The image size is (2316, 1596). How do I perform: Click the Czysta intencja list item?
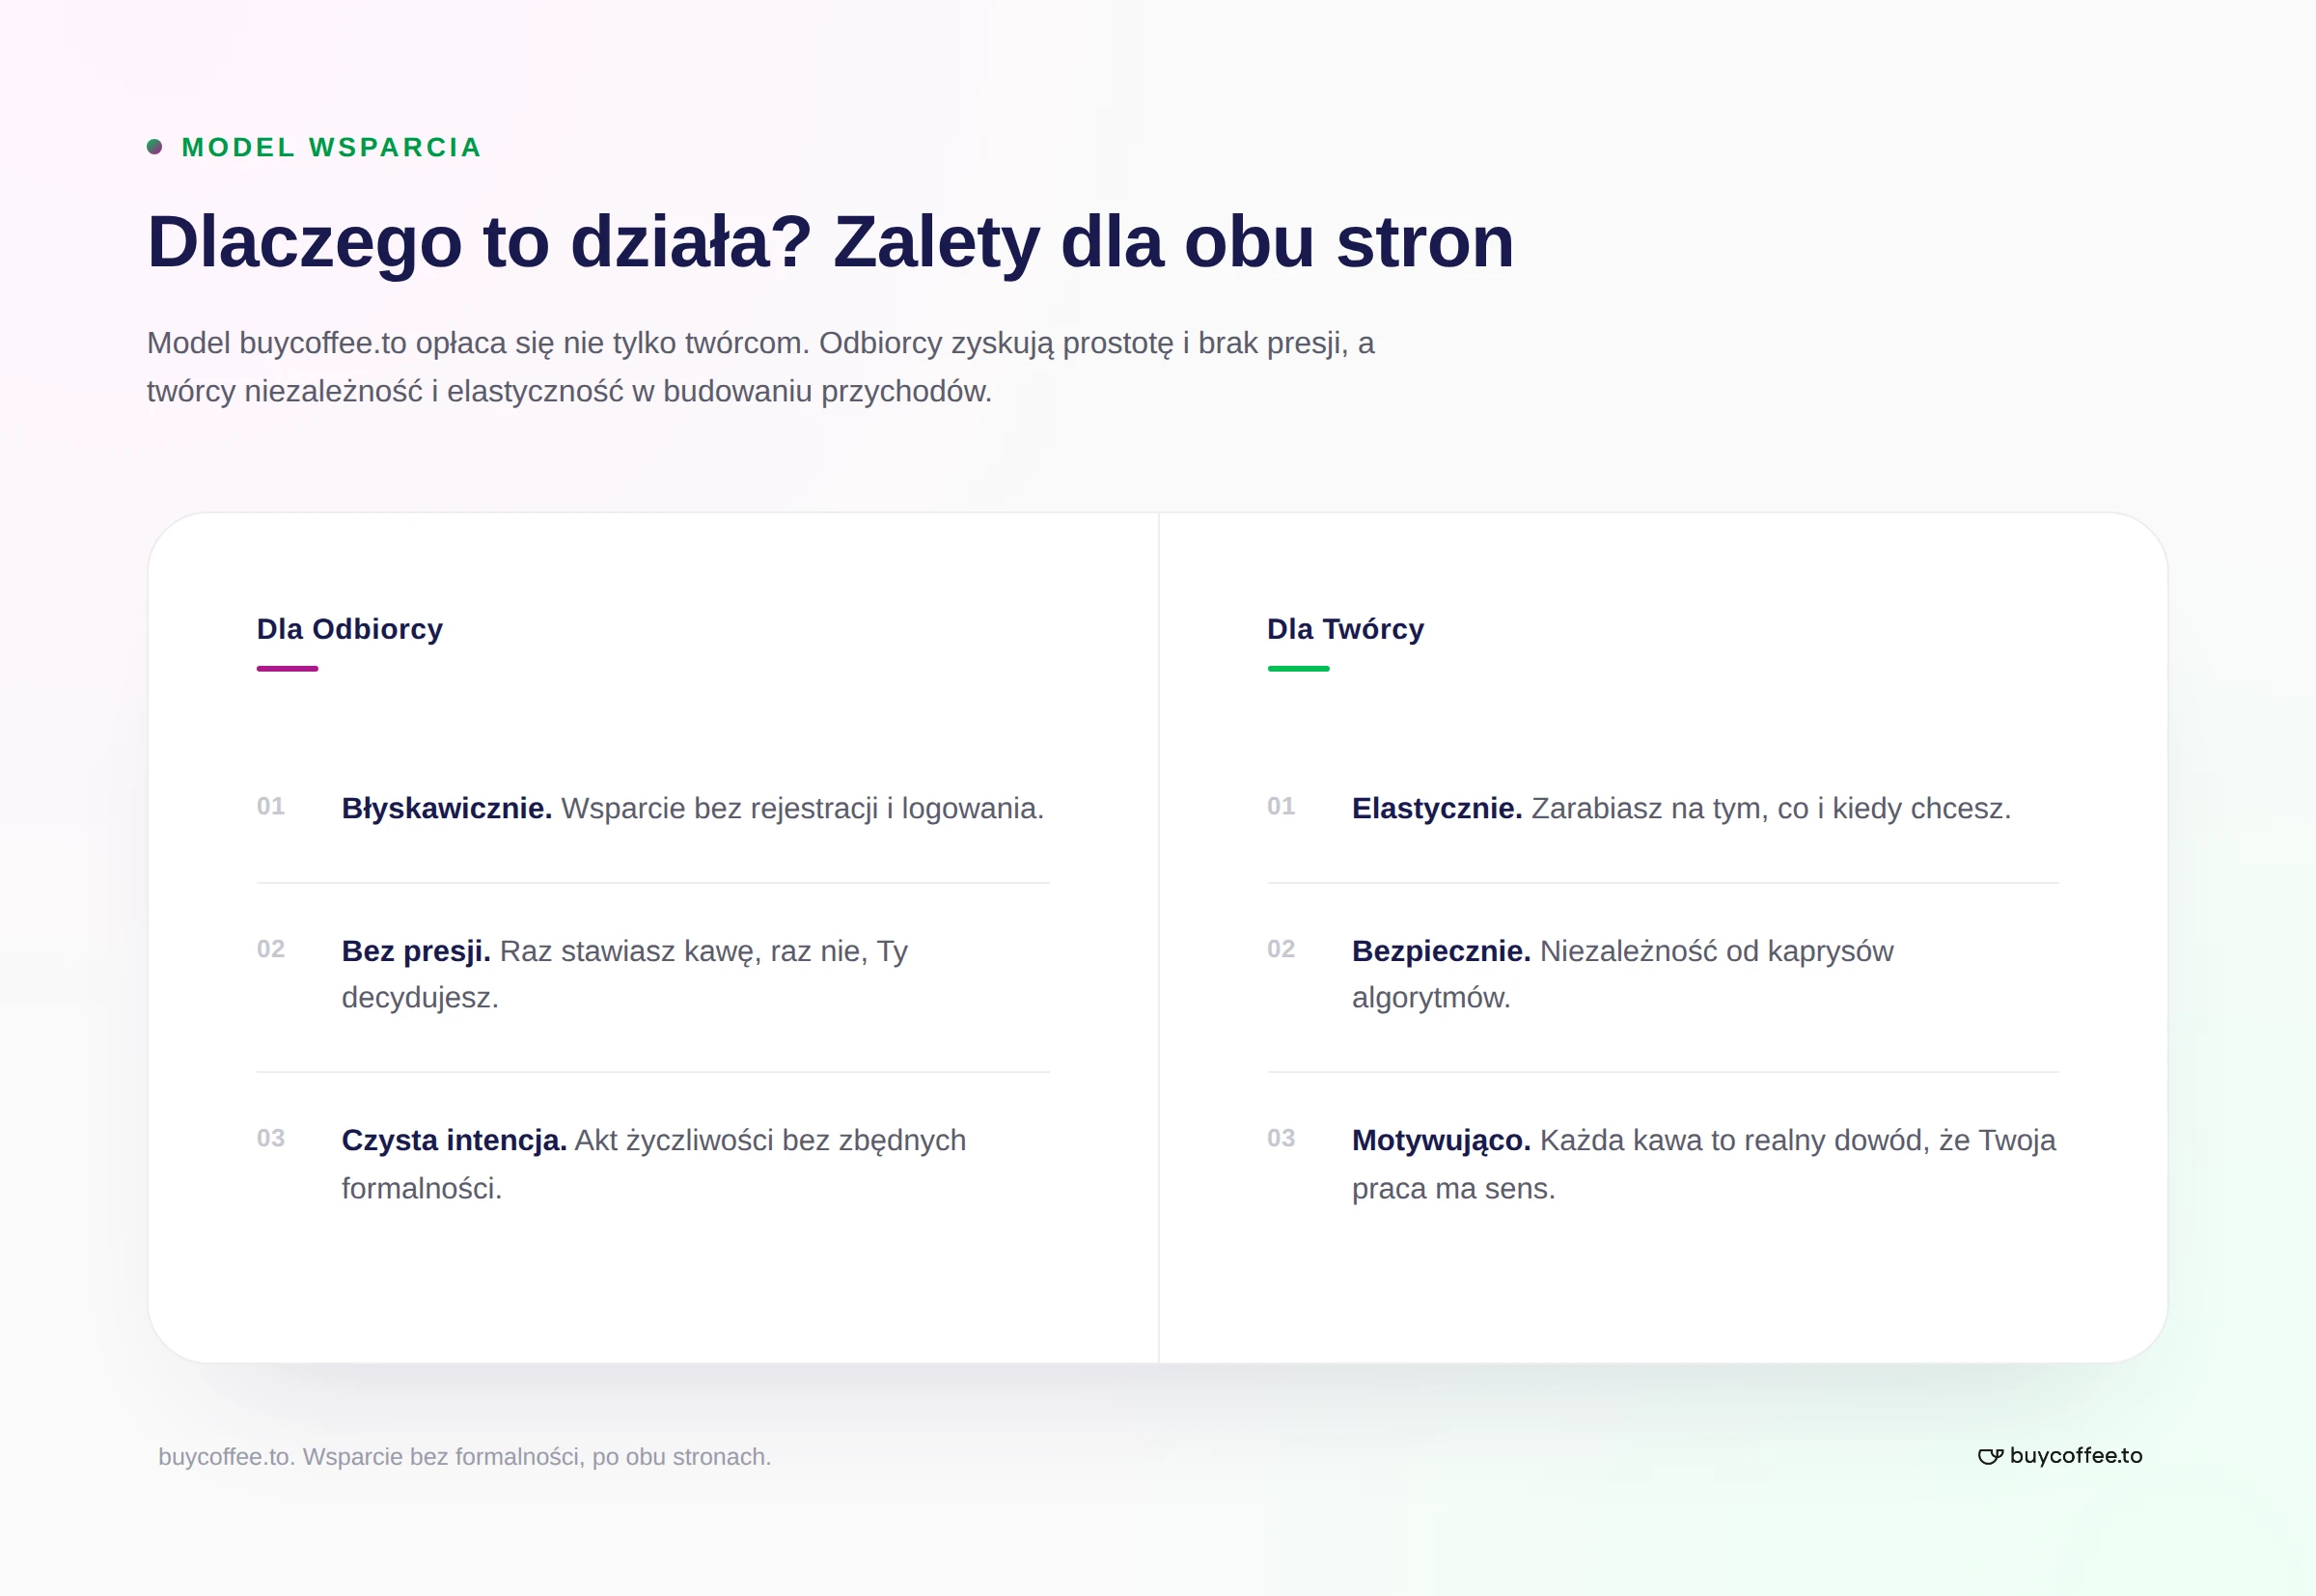653,1164
